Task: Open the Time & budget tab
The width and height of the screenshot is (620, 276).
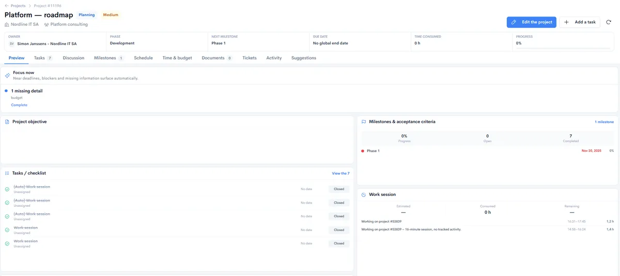Action: 177,58
